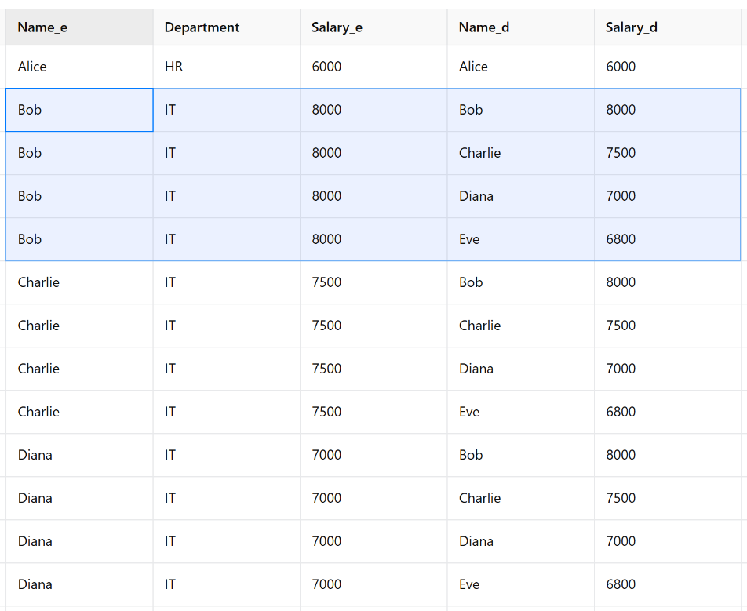747x611 pixels.
Task: Select Name_d cell Bob in first highlighted row
Action: coord(521,110)
